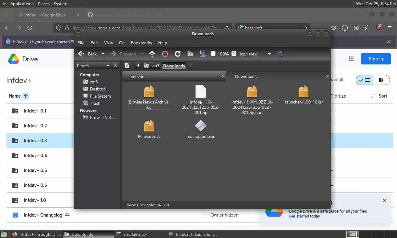Open Pocket icon in Firefox toolbar
Screen dimensions: 397x238
tap(334, 28)
